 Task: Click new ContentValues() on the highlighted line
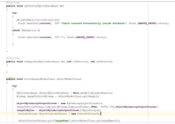(x=85, y=114)
